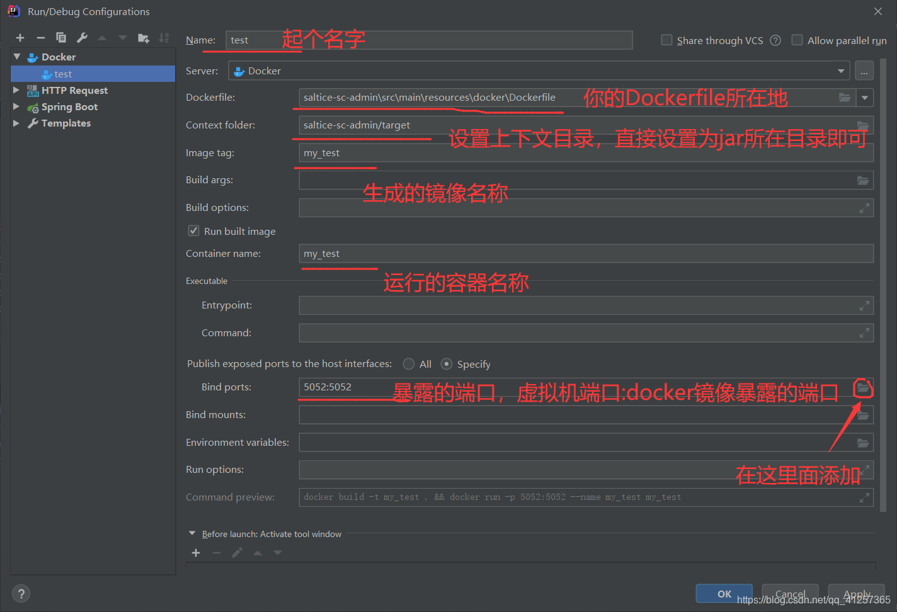This screenshot has width=897, height=612.
Task: Collapse the Before launch section
Action: 192,533
